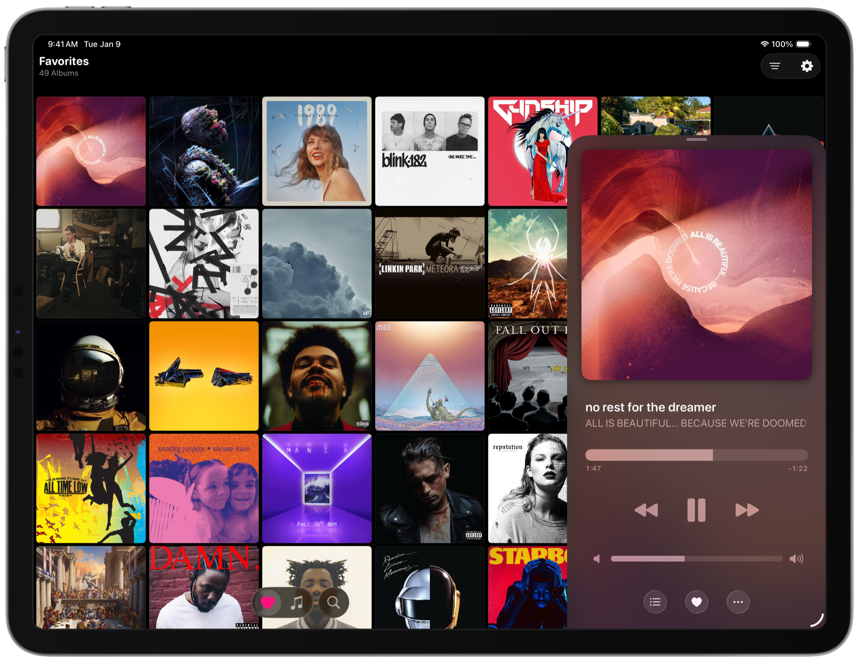
Task: Open Daft Punk Random Access Memories album
Action: (429, 587)
